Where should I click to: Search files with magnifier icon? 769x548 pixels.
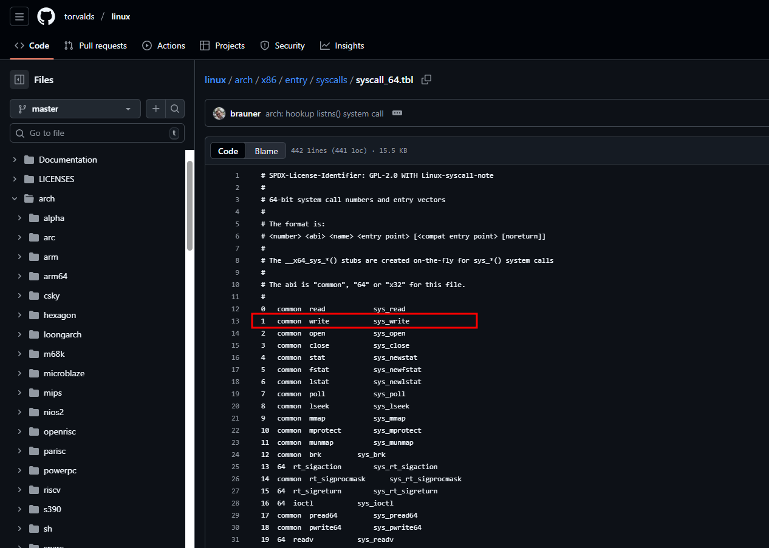(175, 109)
